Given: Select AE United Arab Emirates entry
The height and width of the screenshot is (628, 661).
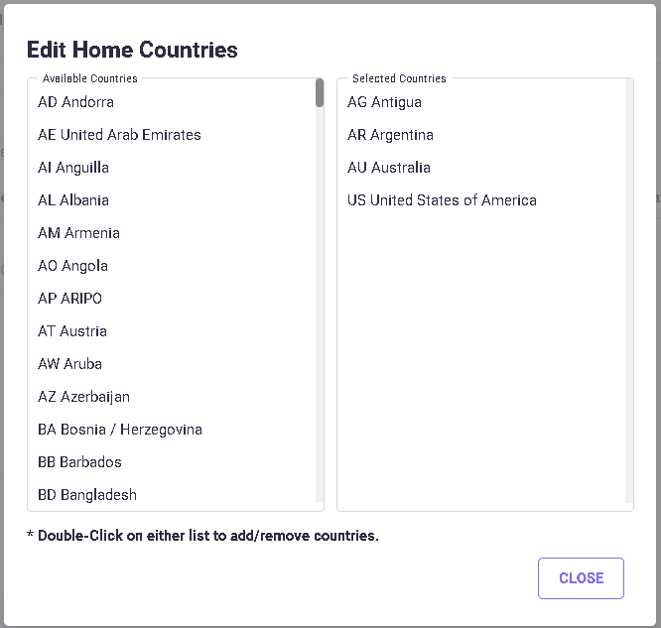Looking at the screenshot, I should pos(119,135).
